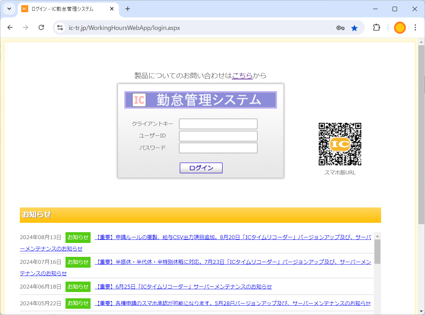Viewport: 425px width, 315px height.
Task: Click お知らせ tag for 2024年07月16日
Action: [78, 262]
